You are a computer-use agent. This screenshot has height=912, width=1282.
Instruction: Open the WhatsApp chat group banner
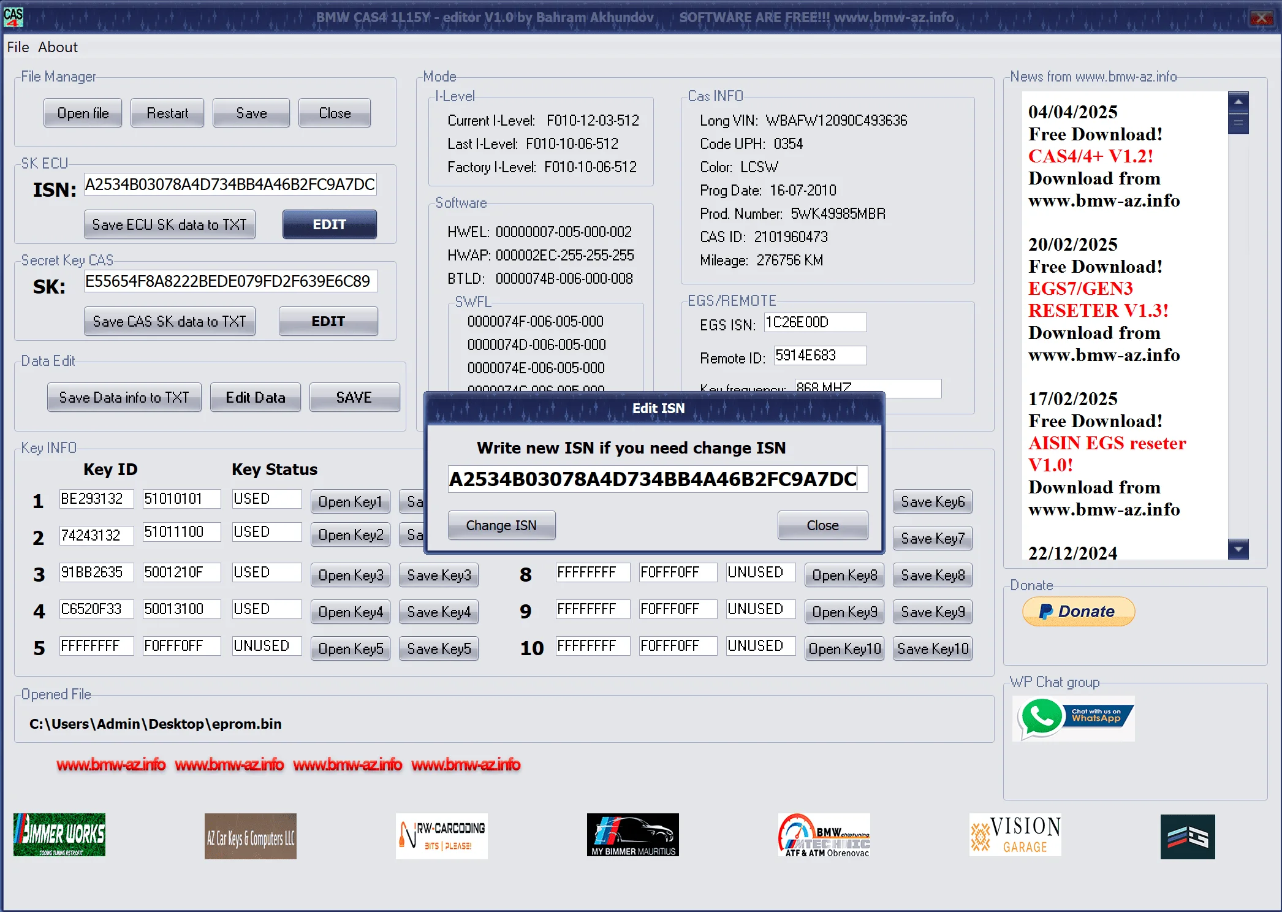(1074, 718)
